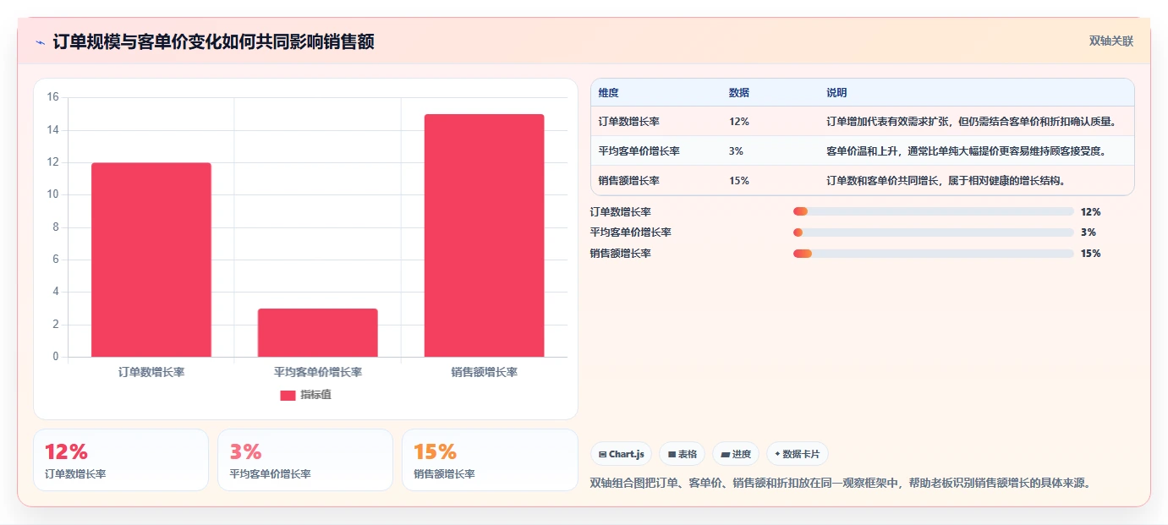Click the x-axis label 平均客单价增长率
Viewport: 1168px width, 525px height.
pos(318,372)
